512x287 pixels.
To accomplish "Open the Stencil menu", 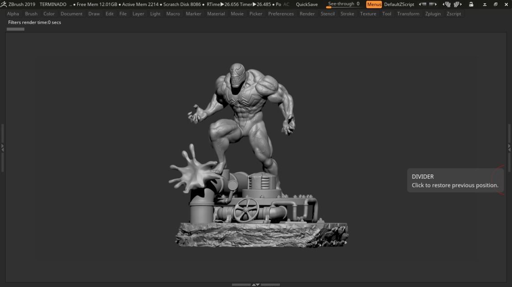I will [327, 14].
